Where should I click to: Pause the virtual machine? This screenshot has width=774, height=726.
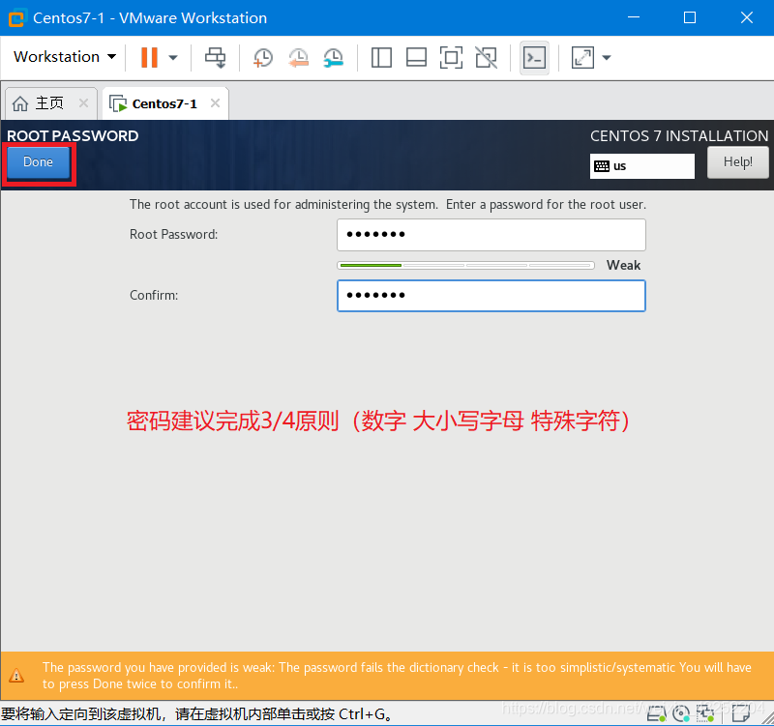coord(149,57)
